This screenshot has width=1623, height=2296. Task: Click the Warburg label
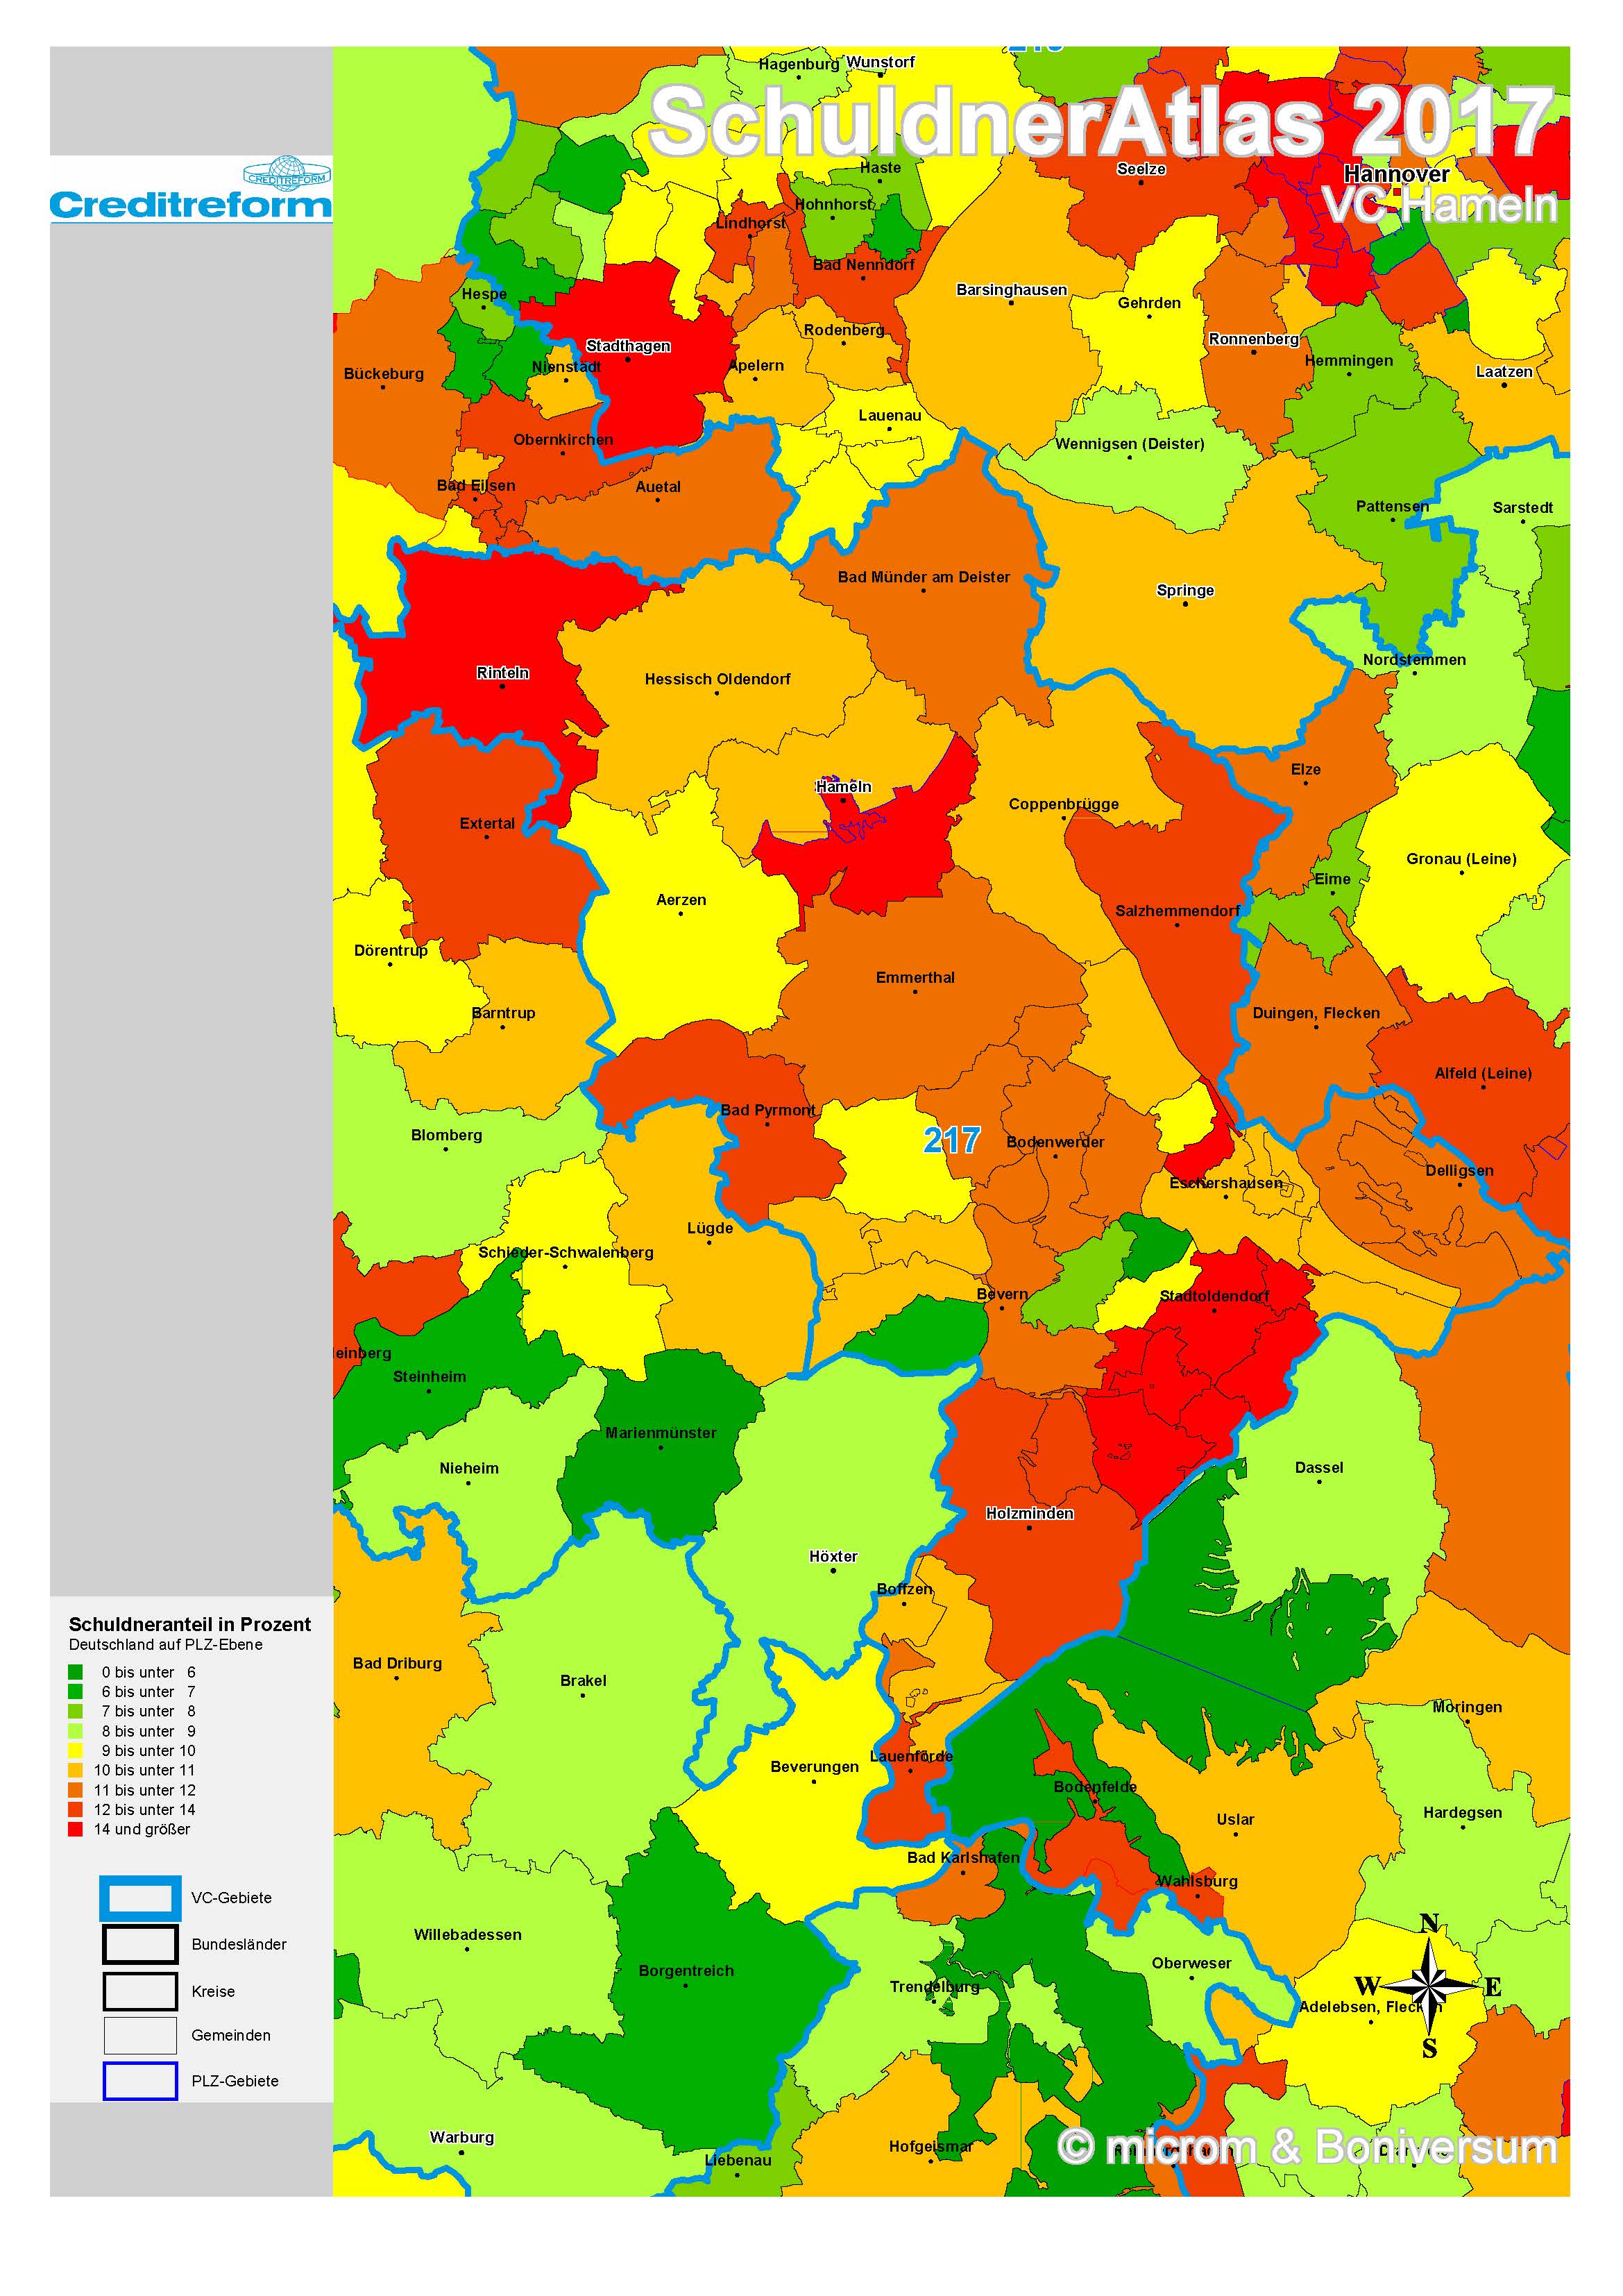(x=462, y=2137)
